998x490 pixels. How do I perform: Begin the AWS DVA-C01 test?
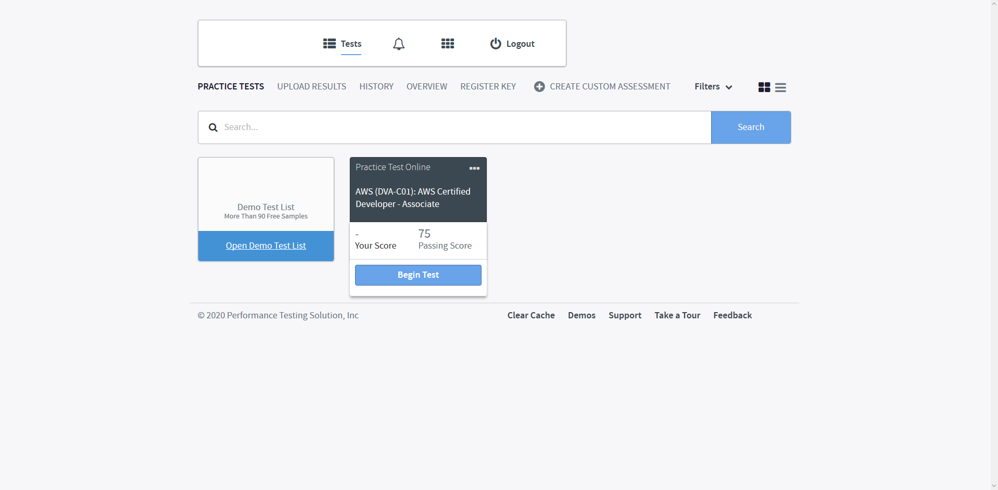click(418, 275)
